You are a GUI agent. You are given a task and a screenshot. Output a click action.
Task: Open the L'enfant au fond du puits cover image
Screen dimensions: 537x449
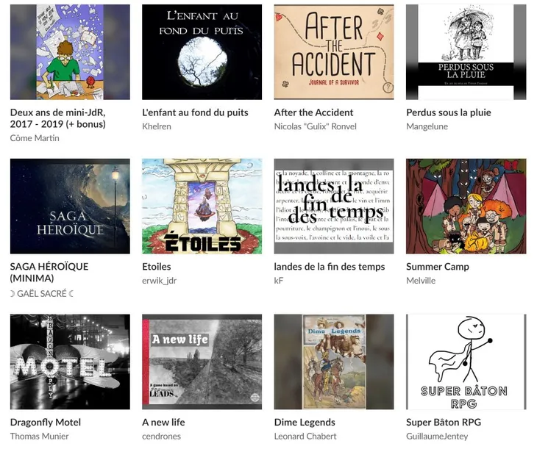(202, 52)
